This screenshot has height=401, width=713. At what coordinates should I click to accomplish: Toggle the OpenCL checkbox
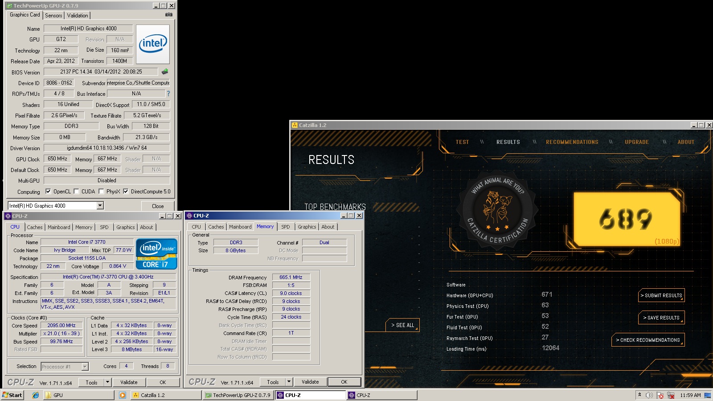coord(48,192)
